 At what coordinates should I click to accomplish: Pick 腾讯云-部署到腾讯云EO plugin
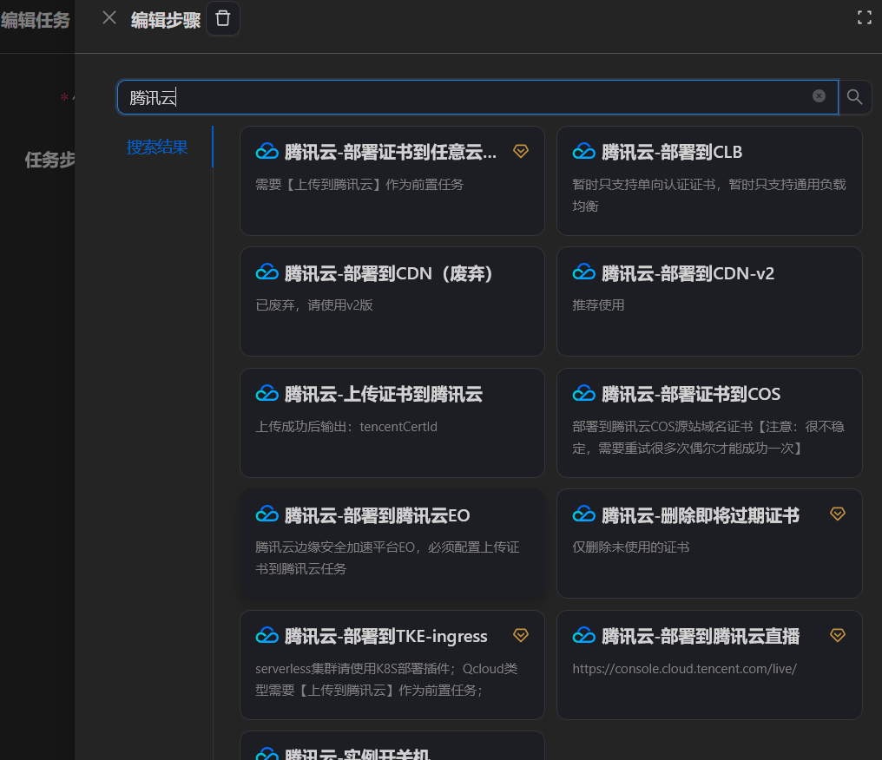(392, 544)
